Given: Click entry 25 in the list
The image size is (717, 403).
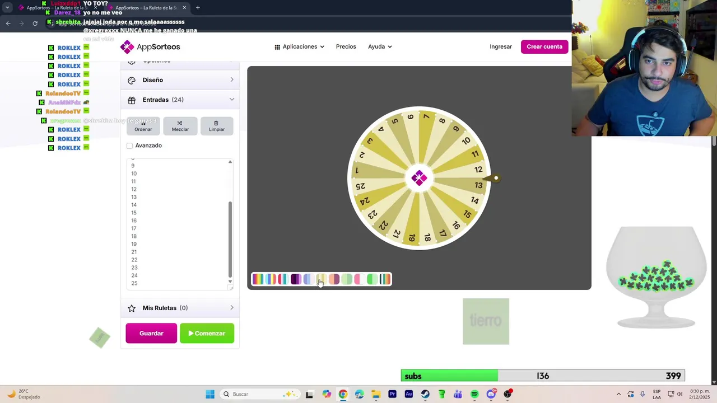Looking at the screenshot, I should tap(134, 283).
